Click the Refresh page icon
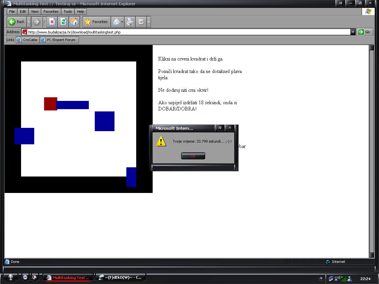379x284 pixels. 63,22
